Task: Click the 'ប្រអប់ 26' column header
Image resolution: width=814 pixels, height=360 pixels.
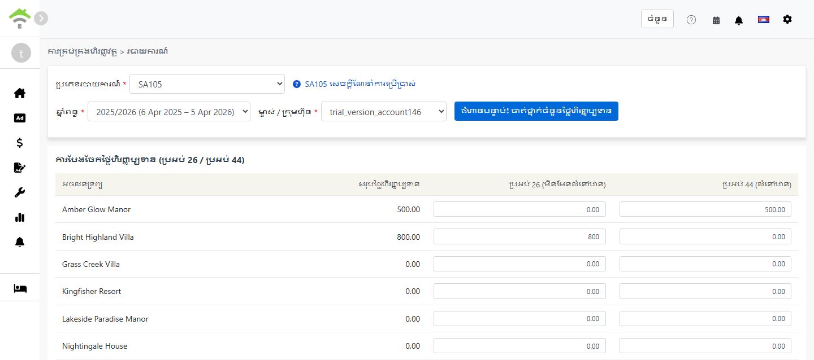Action: click(557, 184)
